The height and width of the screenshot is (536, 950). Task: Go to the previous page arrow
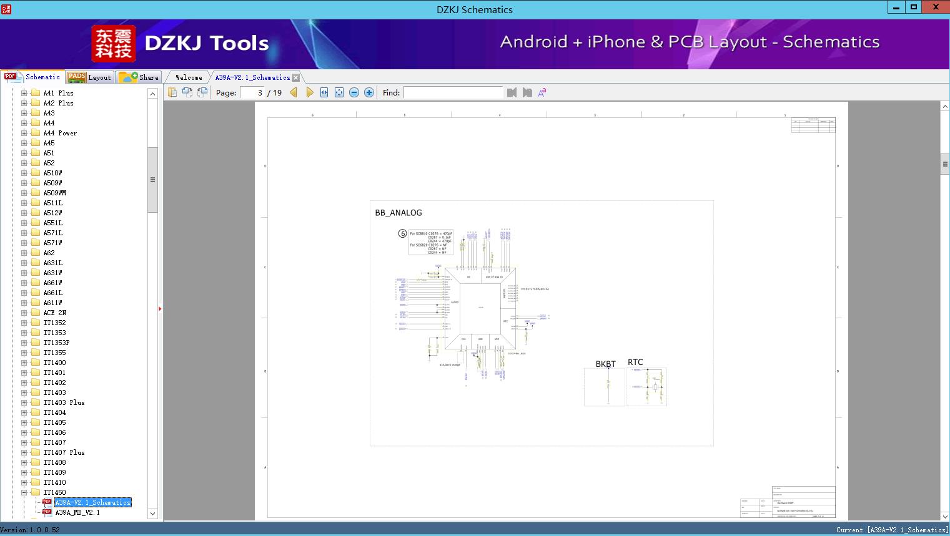pyautogui.click(x=294, y=92)
